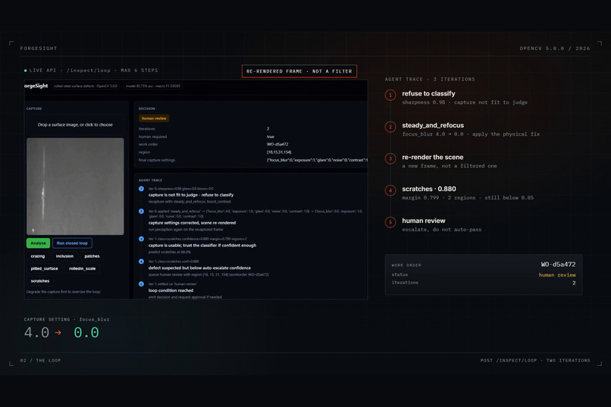Click the OPENCV 5.0.0 / 2026 header text
This screenshot has height=407, width=611.
click(x=555, y=49)
